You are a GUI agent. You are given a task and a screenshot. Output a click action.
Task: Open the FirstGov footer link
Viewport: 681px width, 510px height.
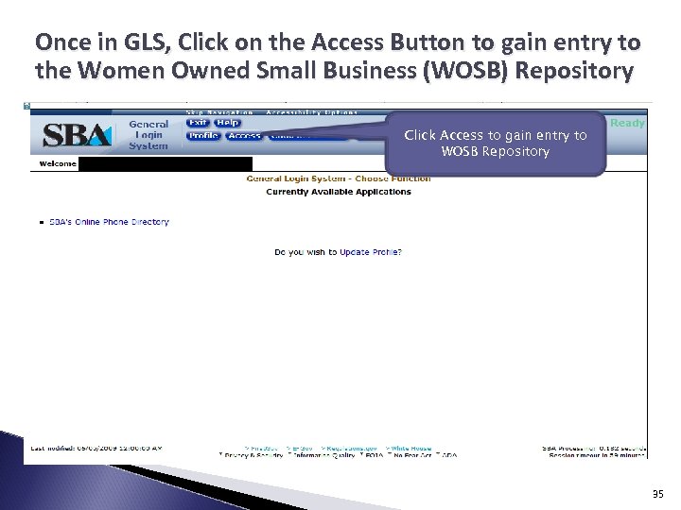(263, 448)
